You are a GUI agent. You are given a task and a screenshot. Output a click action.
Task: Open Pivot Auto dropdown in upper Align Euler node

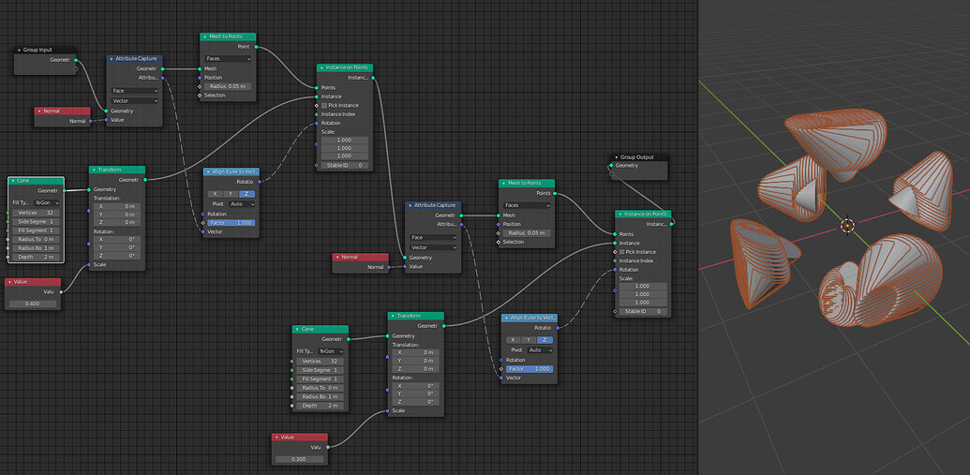(242, 203)
